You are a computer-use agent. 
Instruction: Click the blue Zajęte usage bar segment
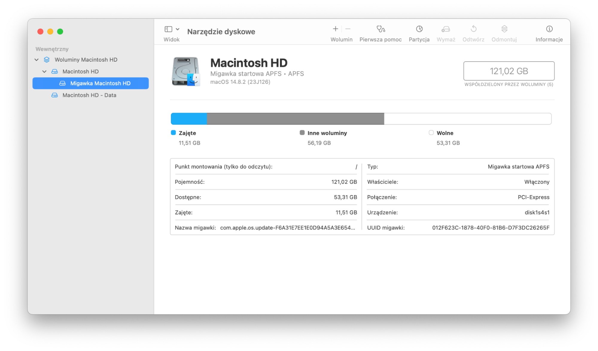[x=189, y=119]
